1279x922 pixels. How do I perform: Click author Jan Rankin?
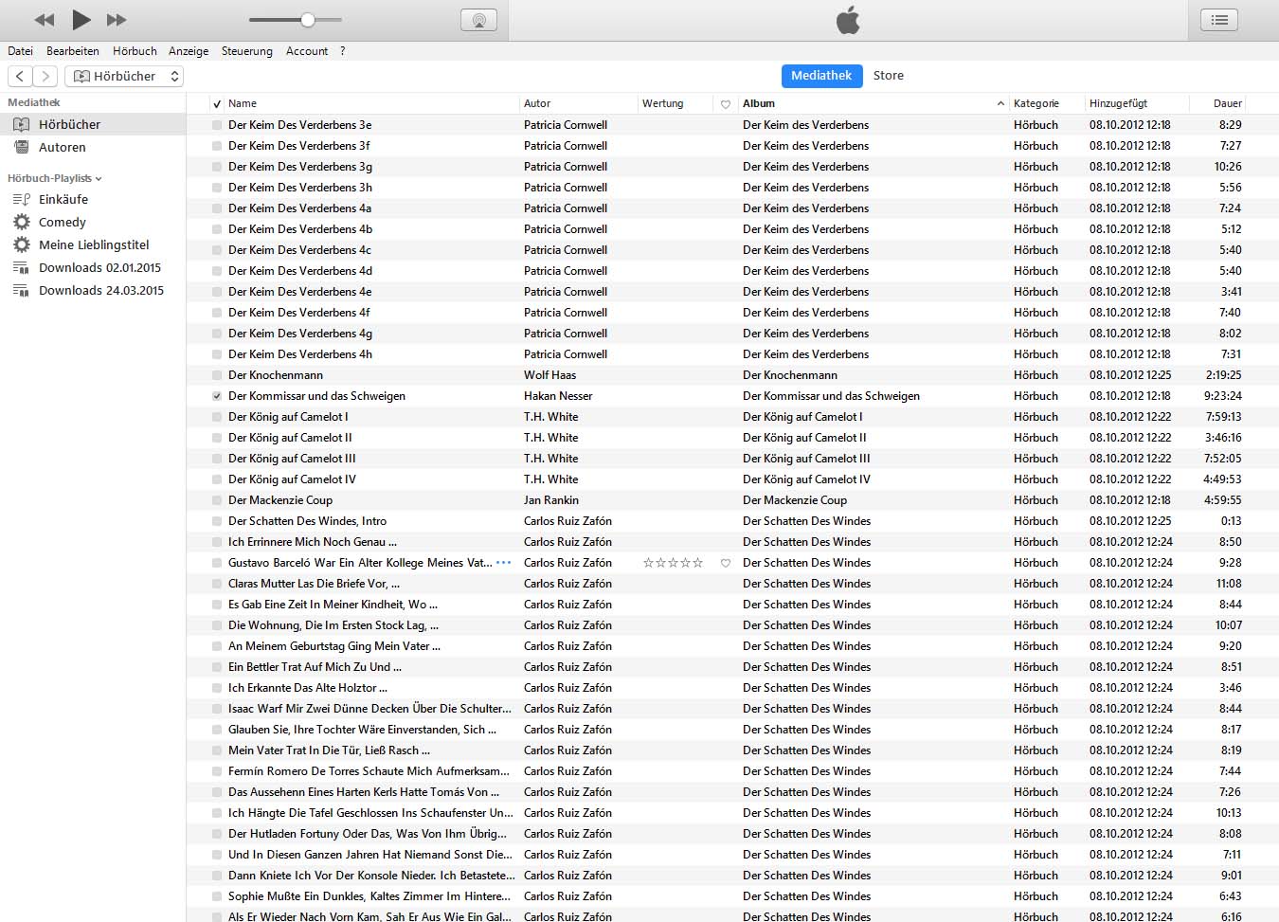pyautogui.click(x=551, y=500)
